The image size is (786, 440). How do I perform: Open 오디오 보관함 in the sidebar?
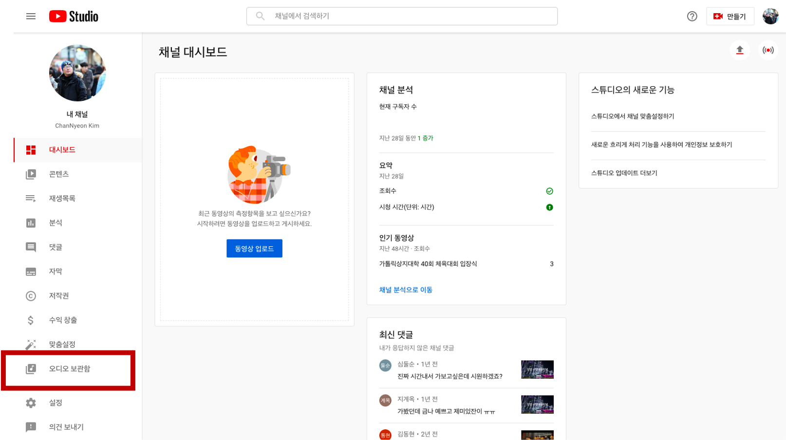78,369
